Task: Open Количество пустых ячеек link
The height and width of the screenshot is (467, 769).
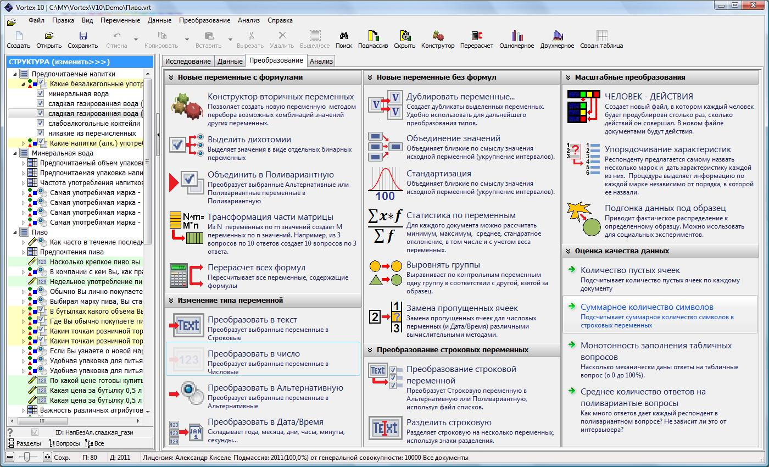Action: [630, 270]
